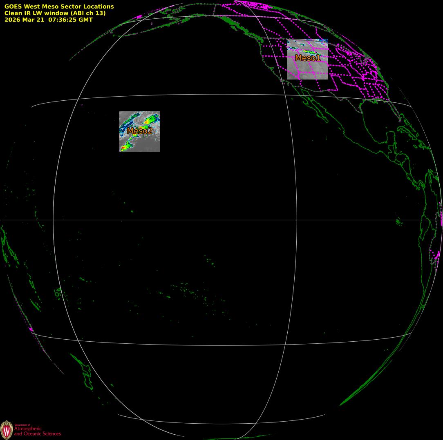The height and width of the screenshot is (440, 443).
Task: Click the University of Wisconsin crest logo
Action: (7, 430)
